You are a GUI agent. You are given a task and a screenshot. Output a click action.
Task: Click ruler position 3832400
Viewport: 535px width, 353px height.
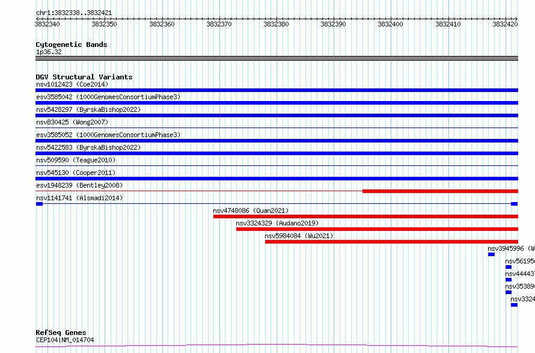point(390,24)
